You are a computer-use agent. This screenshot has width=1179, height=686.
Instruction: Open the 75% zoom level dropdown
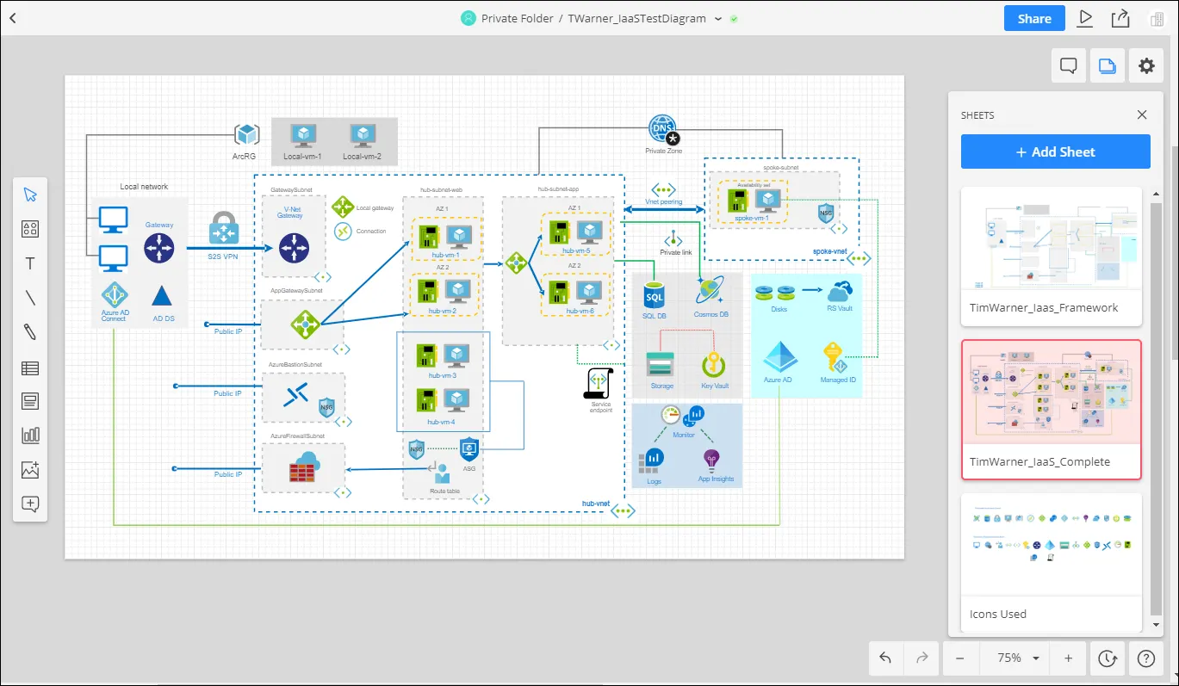click(1018, 658)
